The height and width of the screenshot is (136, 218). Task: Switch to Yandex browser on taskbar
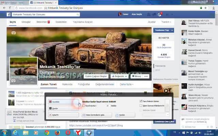pos(78,133)
